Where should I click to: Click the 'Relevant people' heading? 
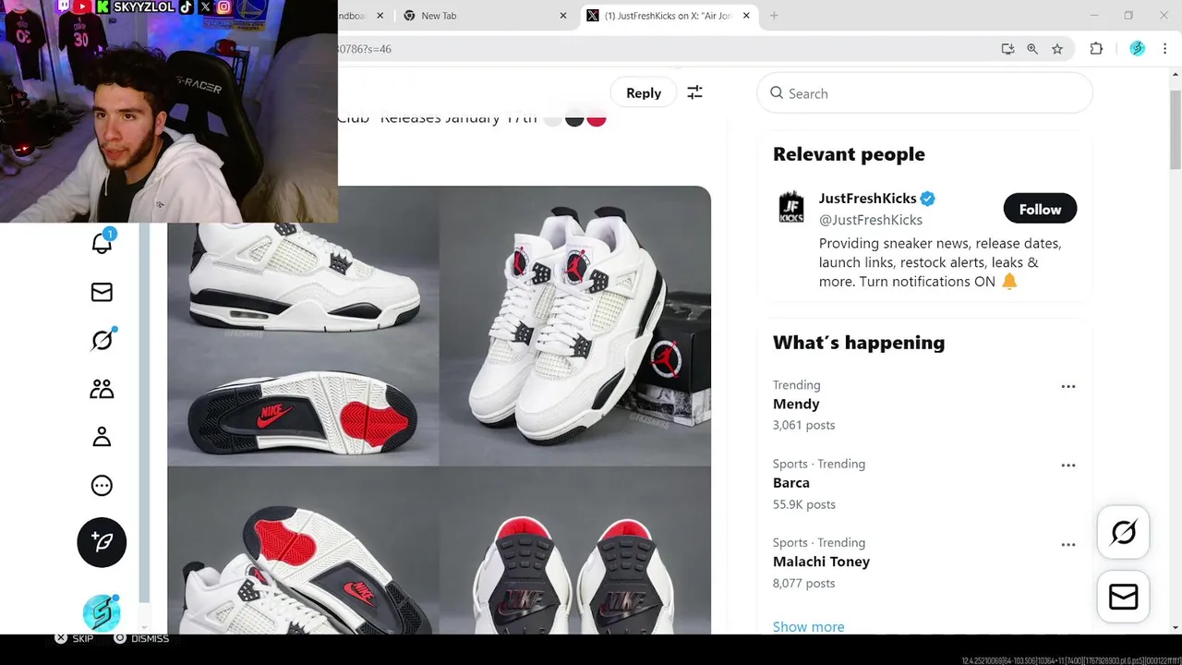click(x=849, y=154)
